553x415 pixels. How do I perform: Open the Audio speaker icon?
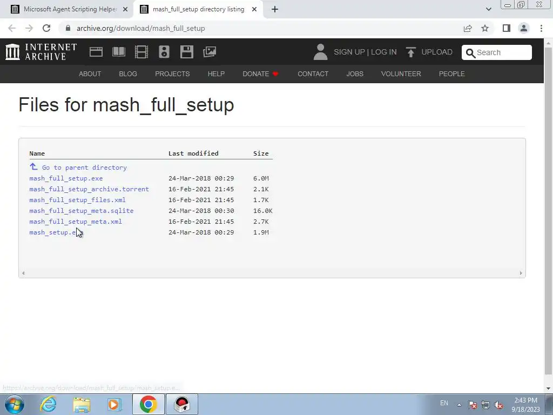(164, 52)
